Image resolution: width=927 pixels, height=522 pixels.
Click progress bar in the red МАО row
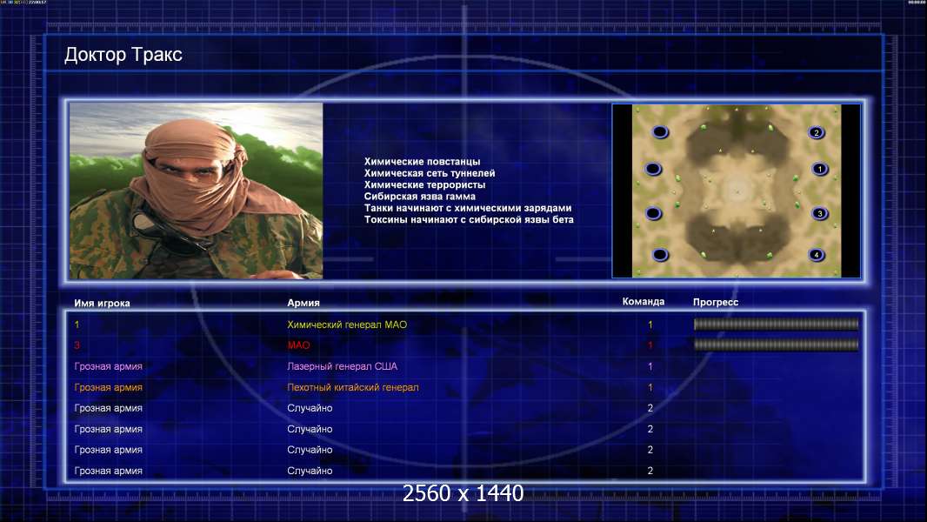pyautogui.click(x=776, y=345)
